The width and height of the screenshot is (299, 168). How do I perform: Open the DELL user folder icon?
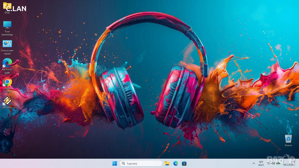click(x=7, y=6)
